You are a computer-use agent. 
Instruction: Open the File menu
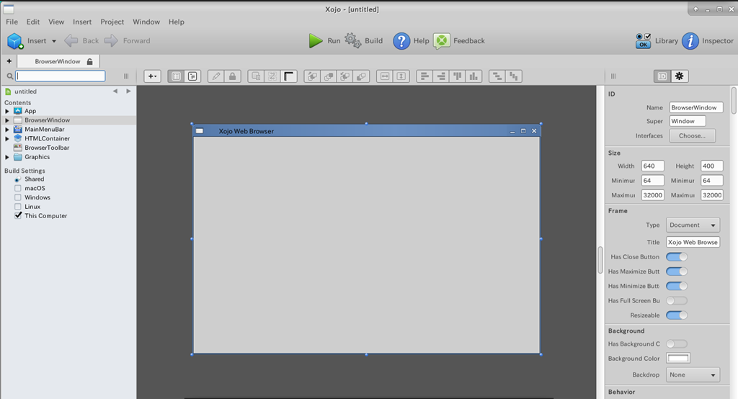[12, 22]
